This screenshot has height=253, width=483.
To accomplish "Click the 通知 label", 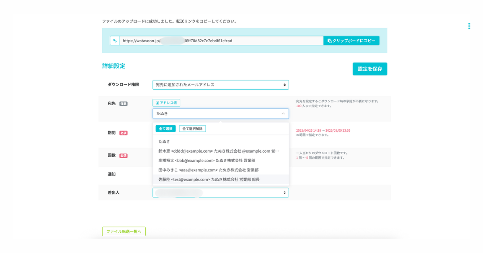I will 111,174.
